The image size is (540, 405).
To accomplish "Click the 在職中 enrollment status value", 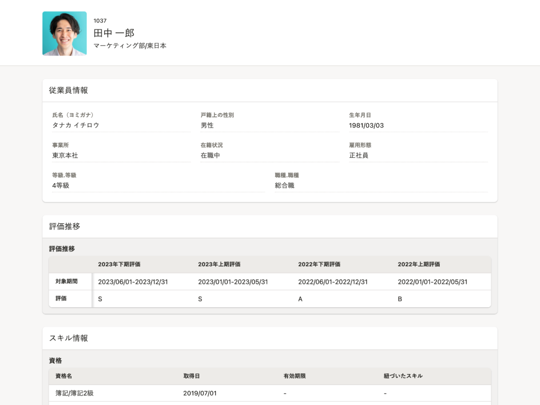I will (210, 155).
